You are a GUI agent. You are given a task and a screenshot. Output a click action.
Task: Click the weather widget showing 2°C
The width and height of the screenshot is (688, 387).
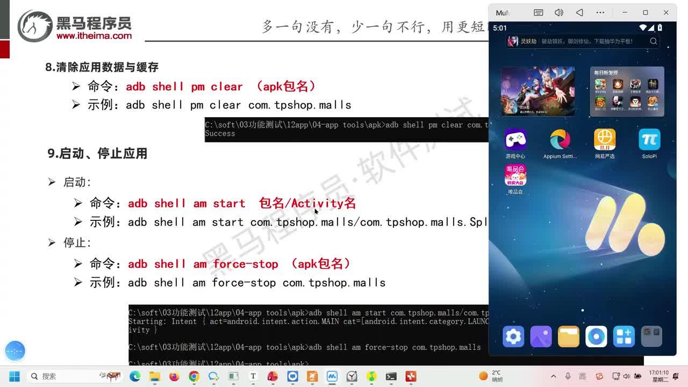pyautogui.click(x=491, y=376)
